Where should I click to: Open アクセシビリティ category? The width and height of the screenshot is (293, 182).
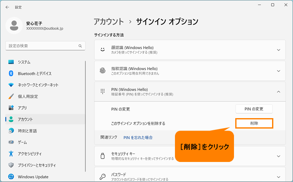coord(45,154)
